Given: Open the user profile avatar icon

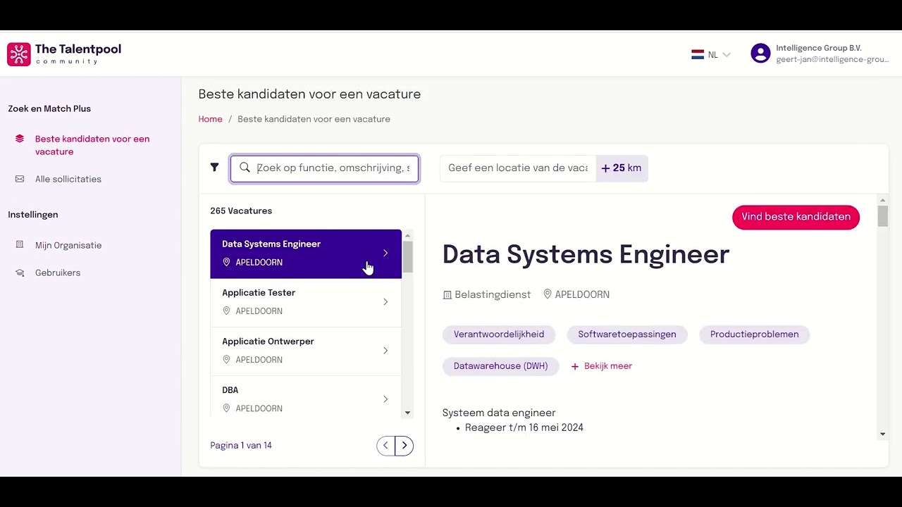Looking at the screenshot, I should (760, 54).
